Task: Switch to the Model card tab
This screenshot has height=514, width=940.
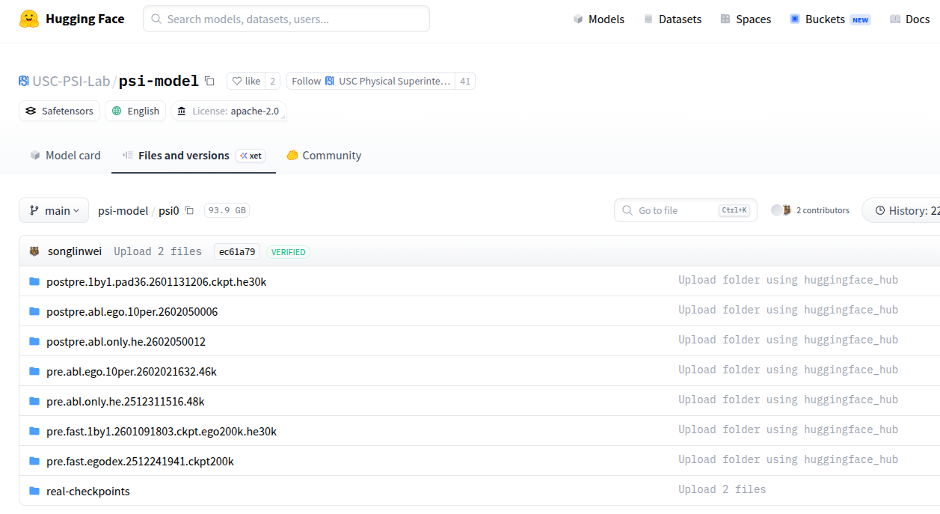Action: [x=65, y=156]
